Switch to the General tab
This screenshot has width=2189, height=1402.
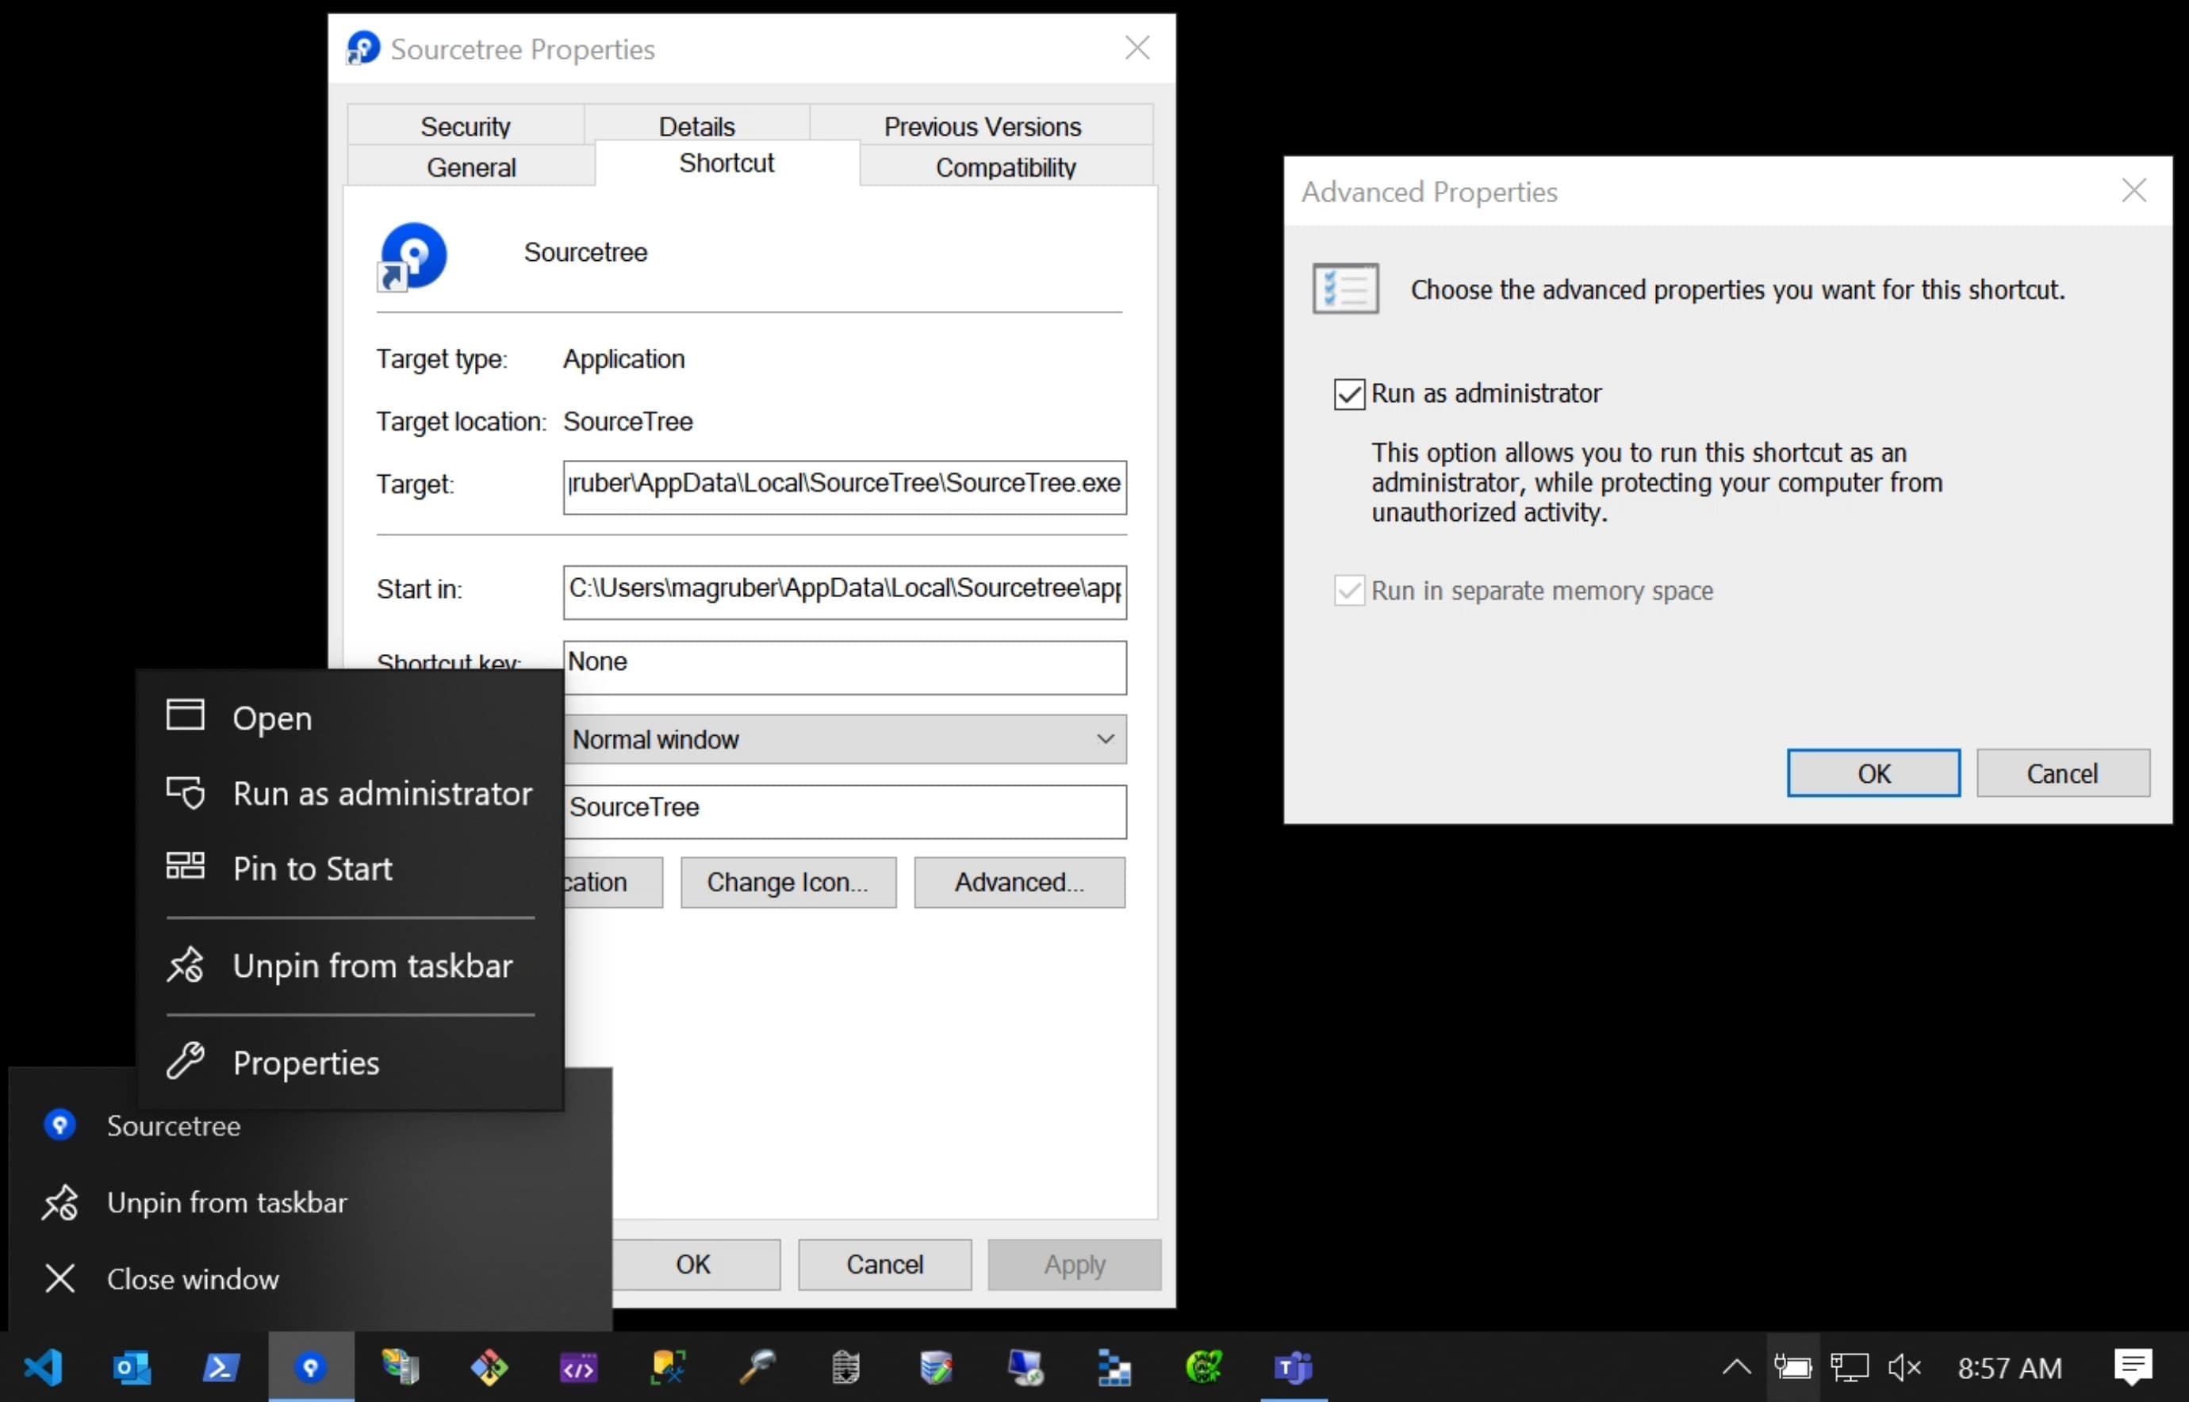click(471, 167)
